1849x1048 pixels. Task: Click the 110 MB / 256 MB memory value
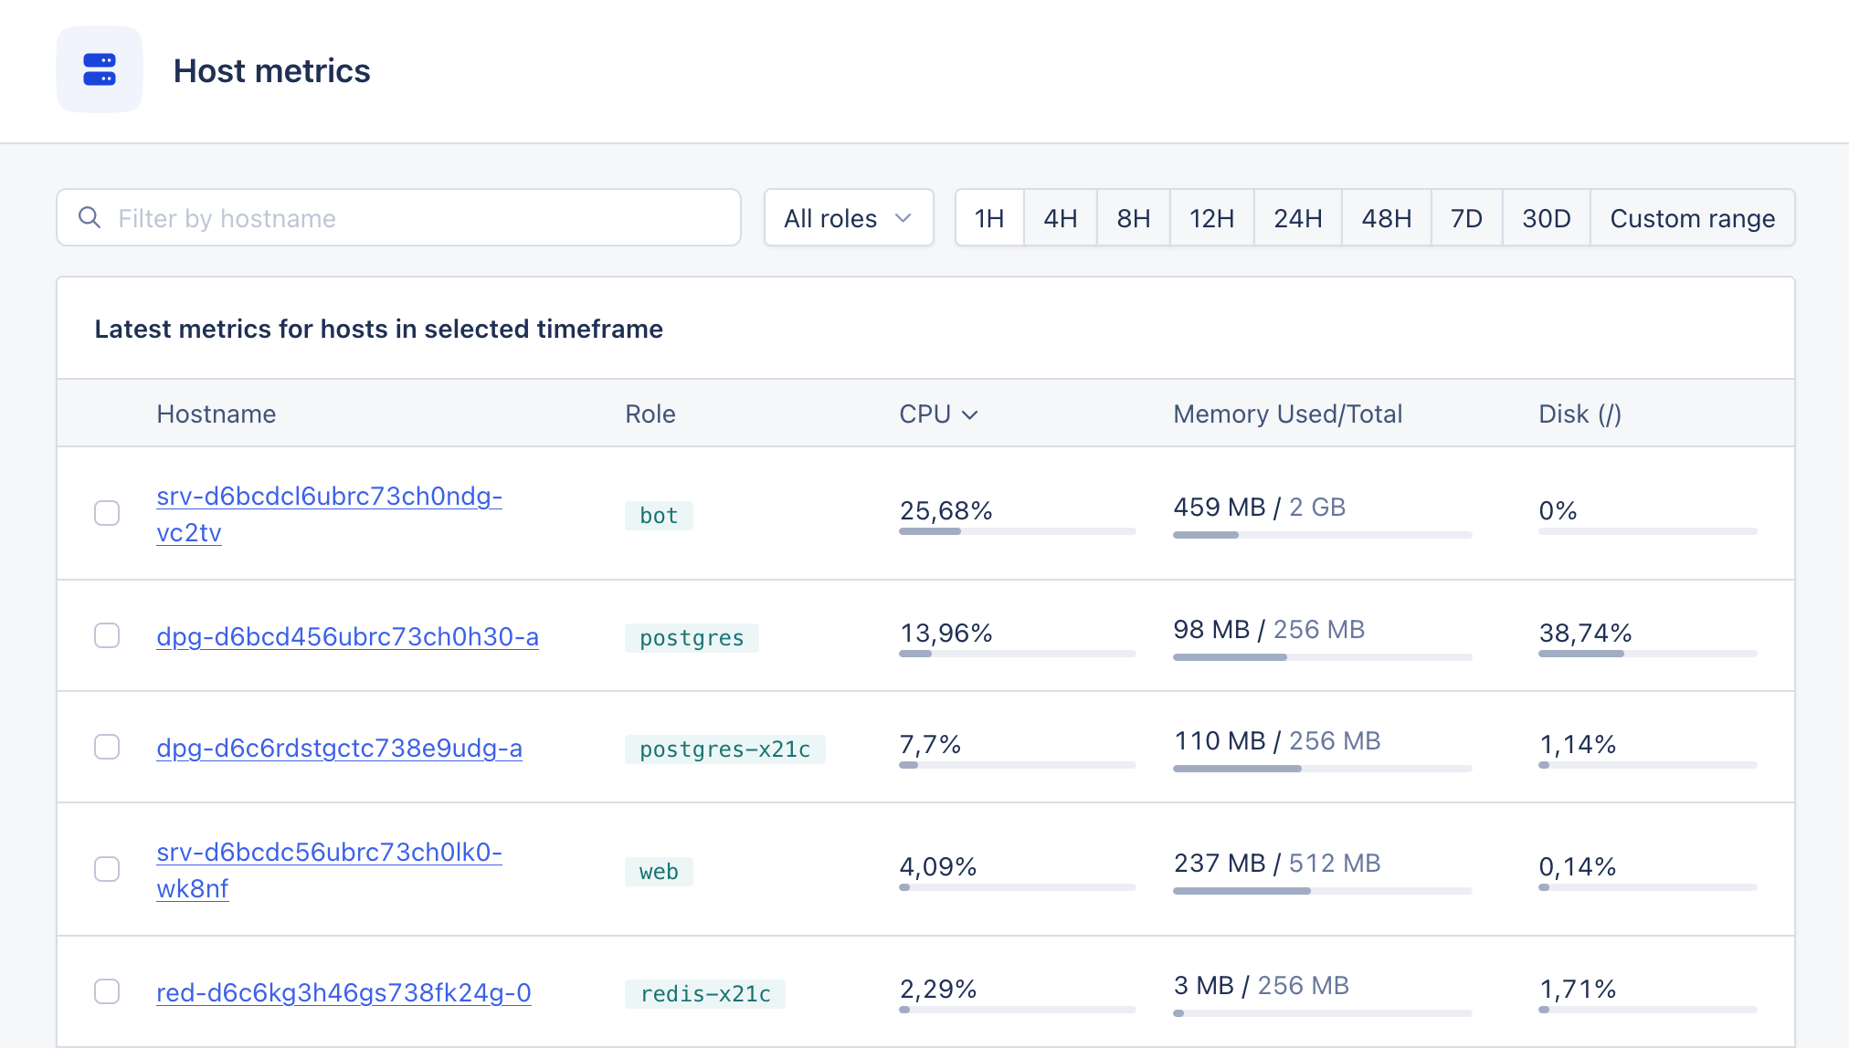coord(1277,740)
